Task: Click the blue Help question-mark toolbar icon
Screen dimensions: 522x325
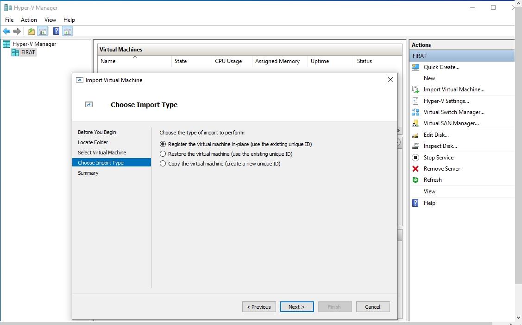Action: (56, 32)
